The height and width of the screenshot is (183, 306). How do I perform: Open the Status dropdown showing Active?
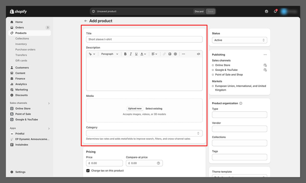(x=239, y=40)
